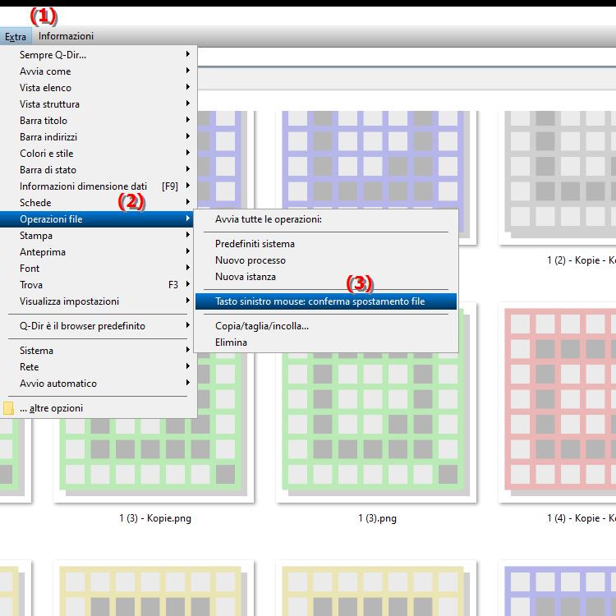Click the folder icon beside altre opzioni

[x=9, y=408]
